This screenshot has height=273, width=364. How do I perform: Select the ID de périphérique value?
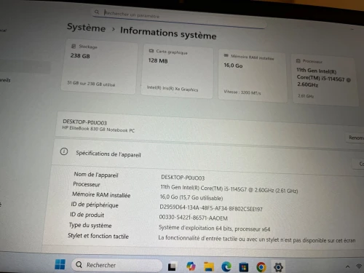pyautogui.click(x=210, y=207)
